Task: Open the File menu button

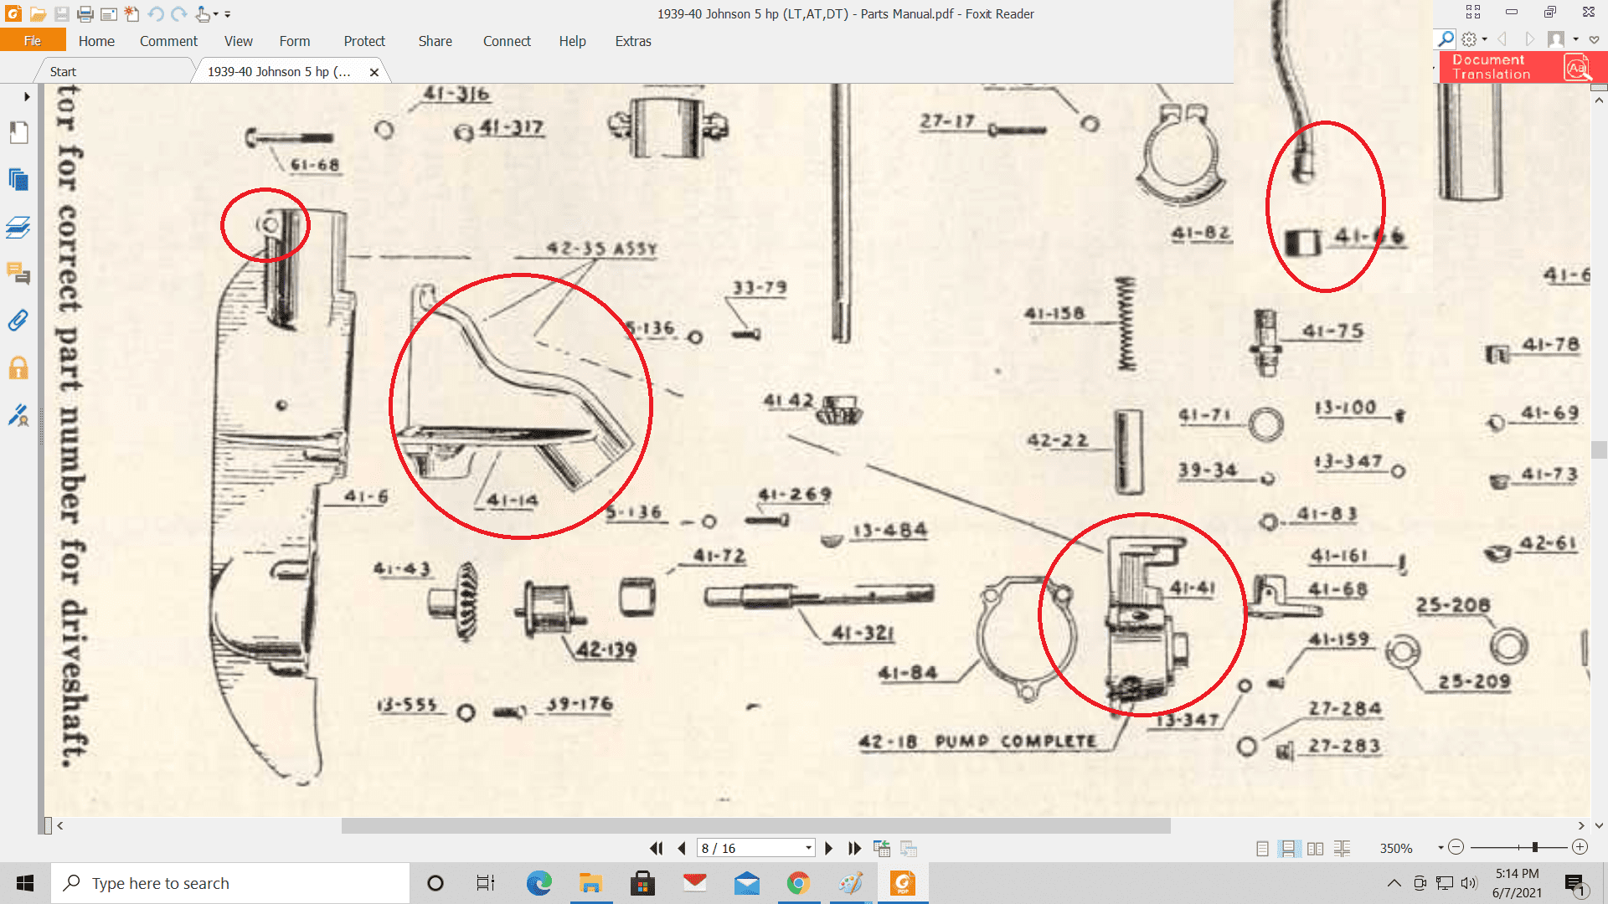Action: coord(33,41)
